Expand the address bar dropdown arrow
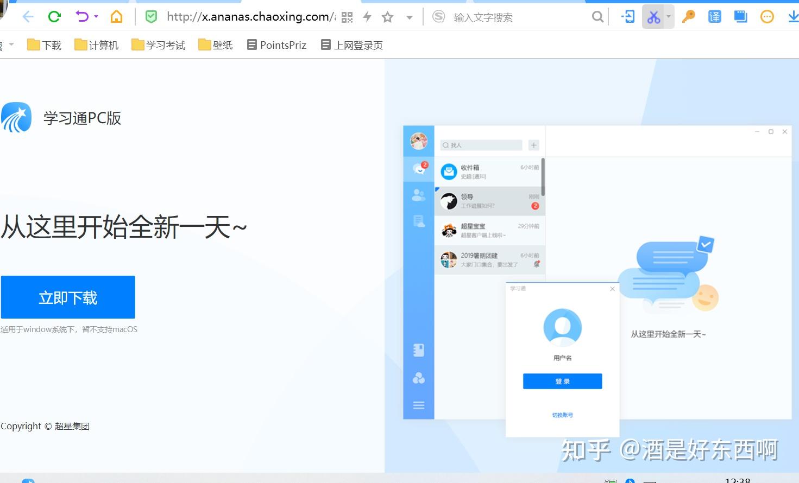Image resolution: width=799 pixels, height=483 pixels. coord(410,17)
